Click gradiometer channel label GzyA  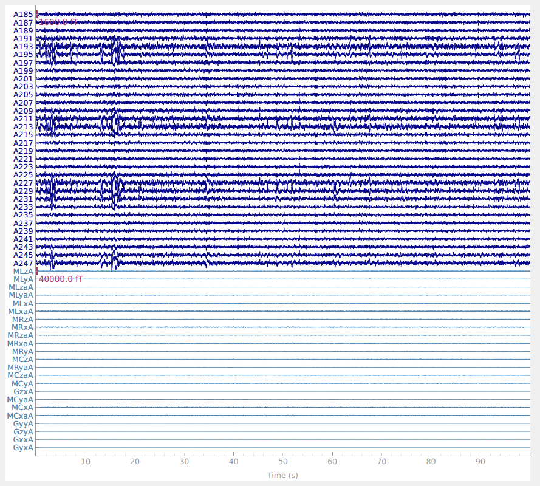click(24, 431)
